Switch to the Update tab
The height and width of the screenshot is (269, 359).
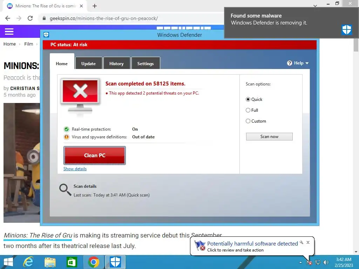coord(89,64)
